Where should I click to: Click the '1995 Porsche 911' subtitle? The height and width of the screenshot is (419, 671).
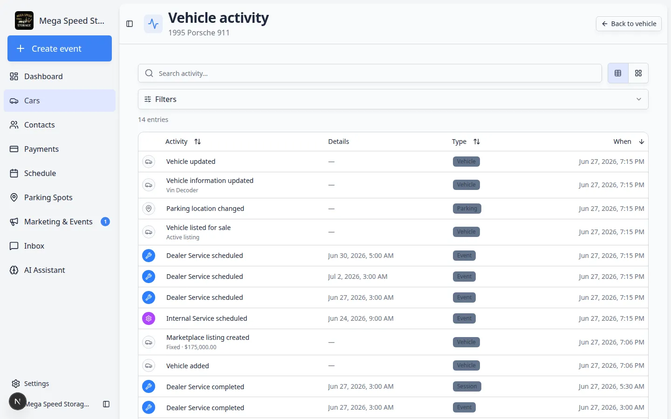(199, 33)
